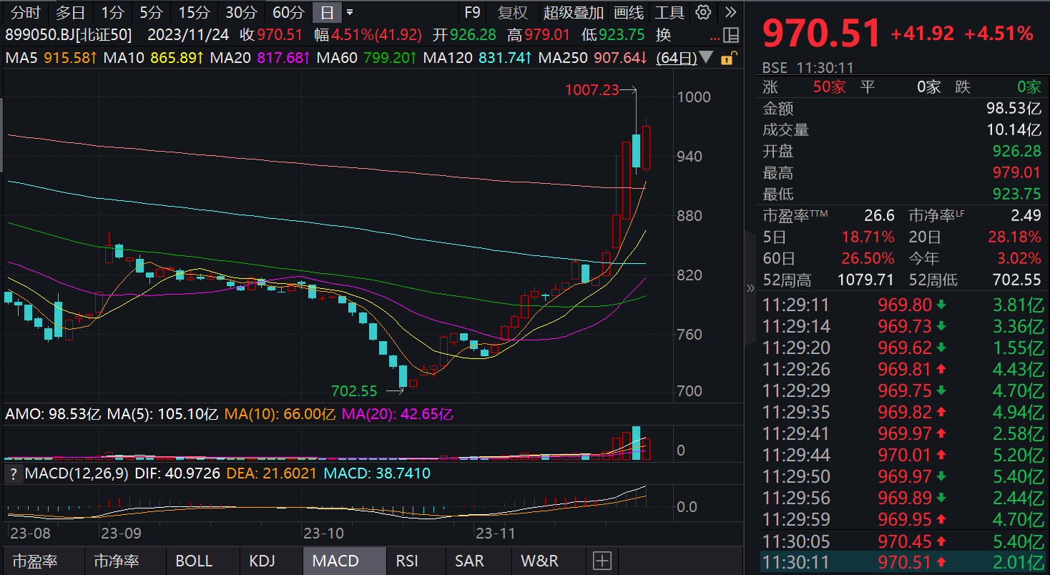1050x575 pixels.
Task: Switch indicator to BOLL
Action: click(194, 561)
